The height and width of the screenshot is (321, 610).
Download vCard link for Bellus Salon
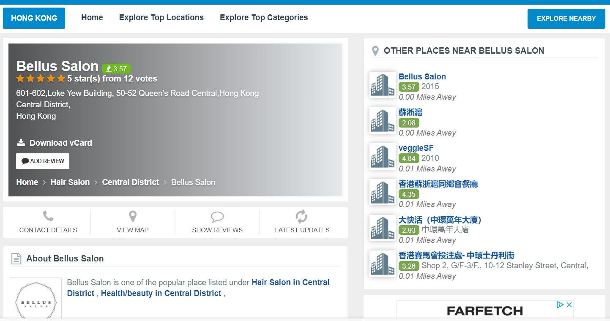[x=60, y=143]
